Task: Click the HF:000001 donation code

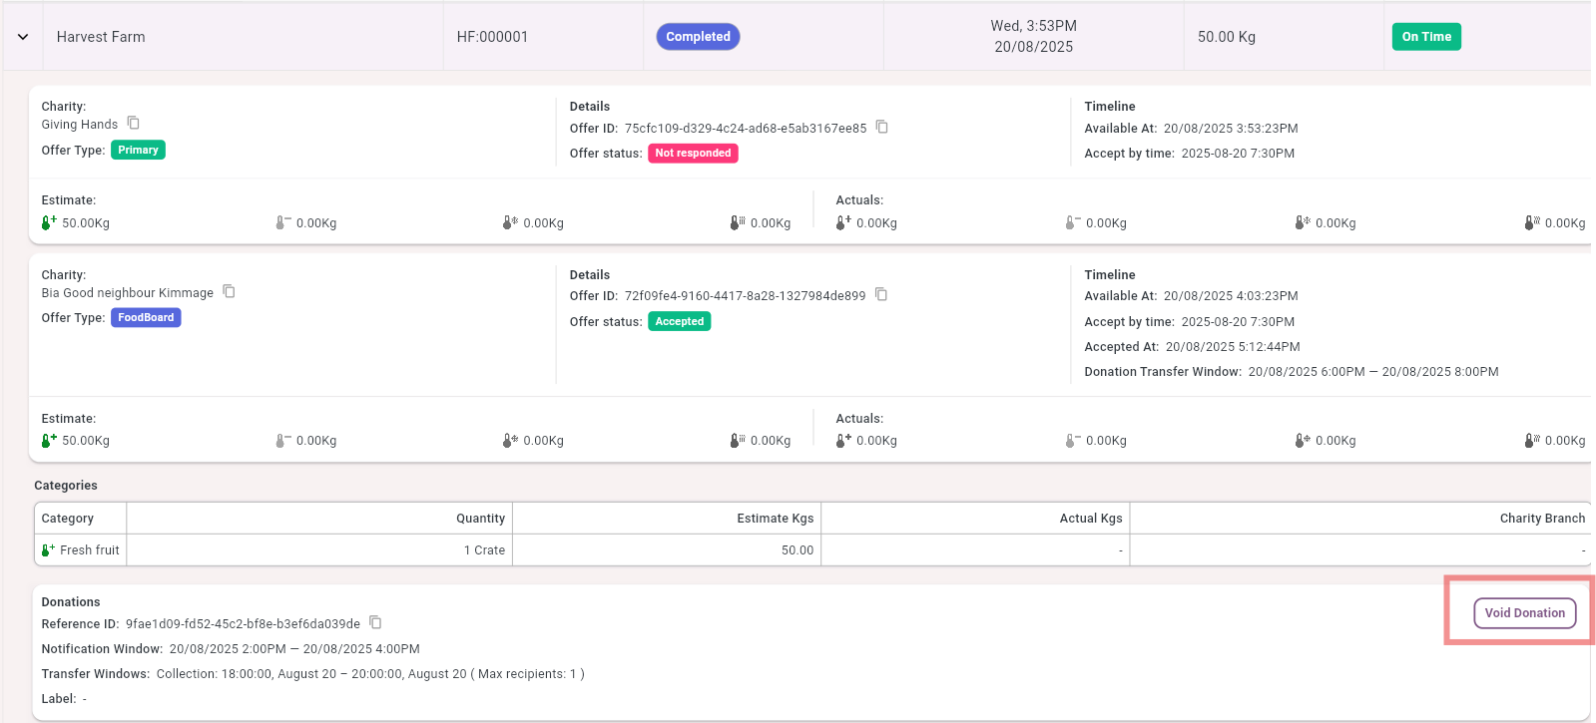Action: [492, 37]
